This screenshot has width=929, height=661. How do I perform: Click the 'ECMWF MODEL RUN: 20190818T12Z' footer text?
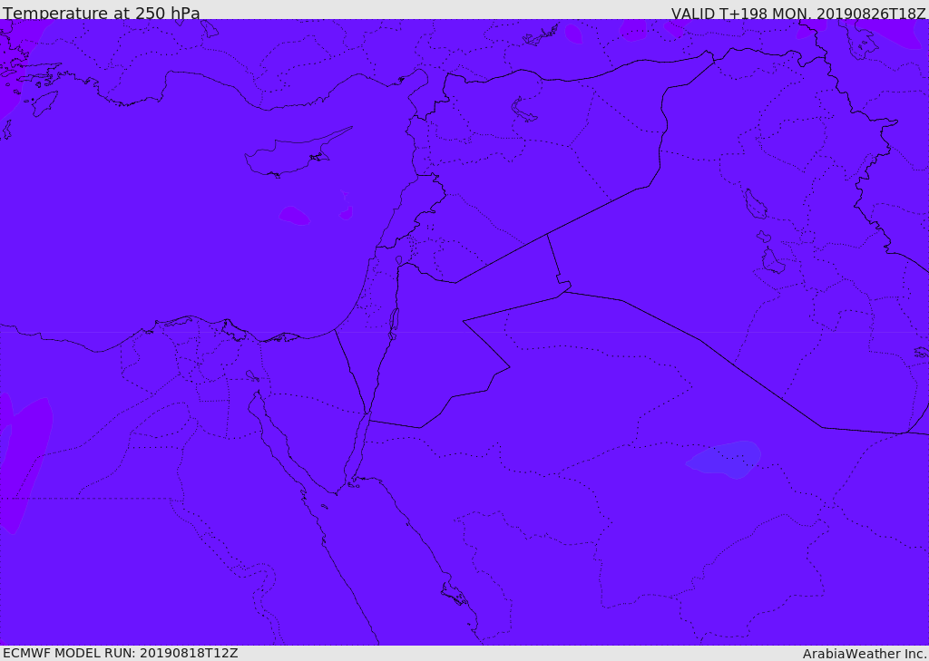click(121, 653)
